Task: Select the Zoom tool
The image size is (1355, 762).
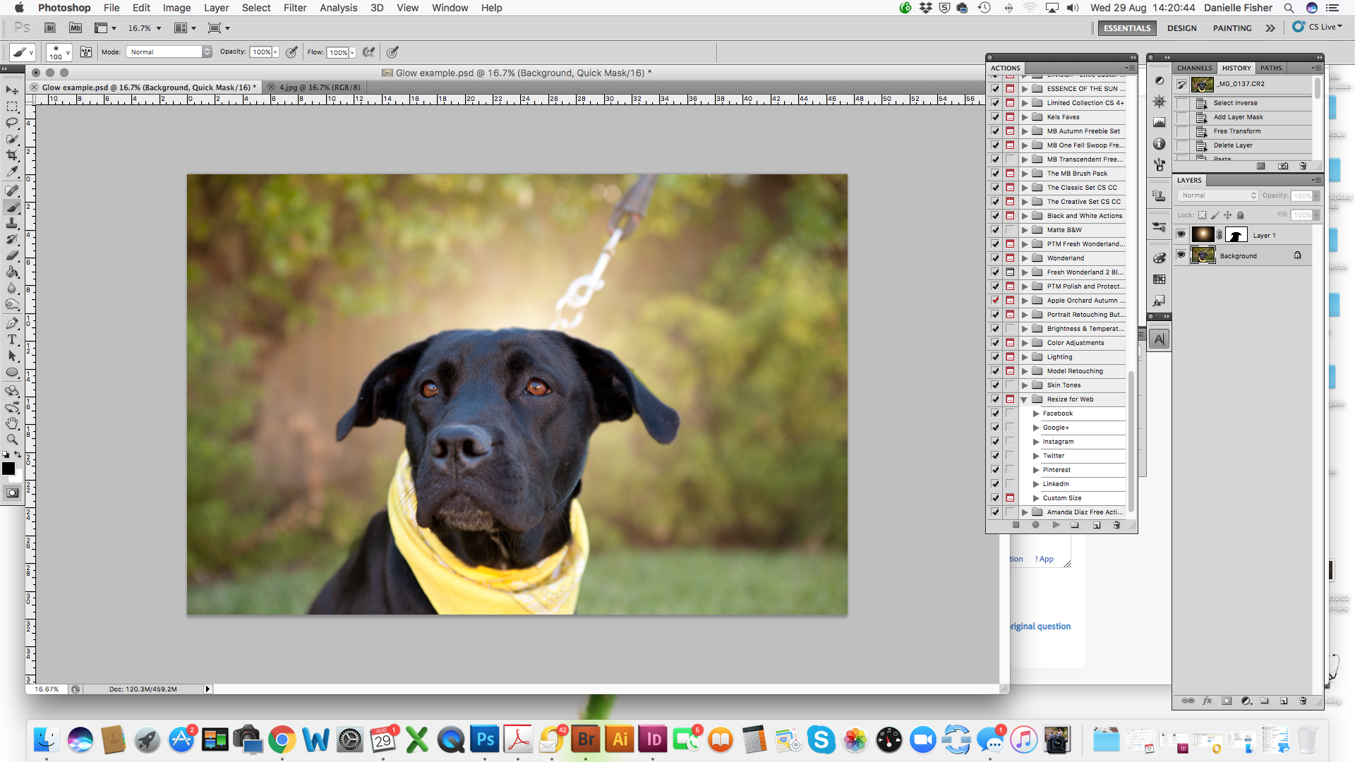Action: (x=12, y=440)
